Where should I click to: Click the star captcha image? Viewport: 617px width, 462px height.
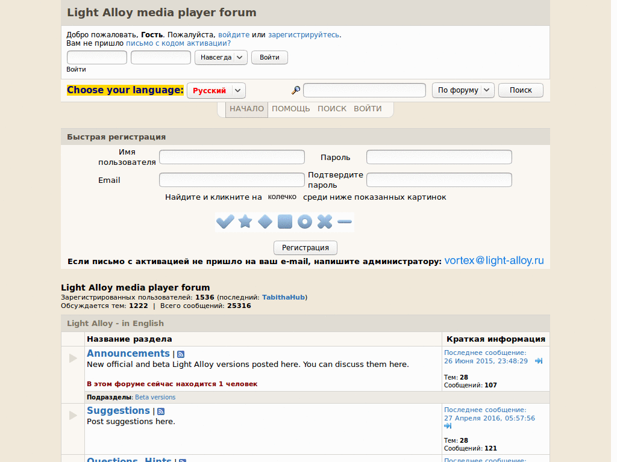[245, 221]
